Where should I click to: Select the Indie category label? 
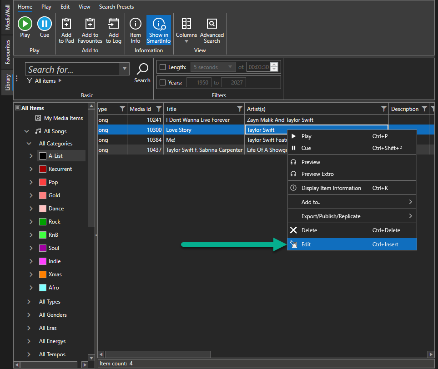pos(55,261)
